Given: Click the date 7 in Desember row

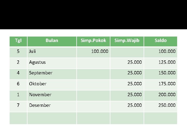Looking at the screenshot, I should click(18, 105).
